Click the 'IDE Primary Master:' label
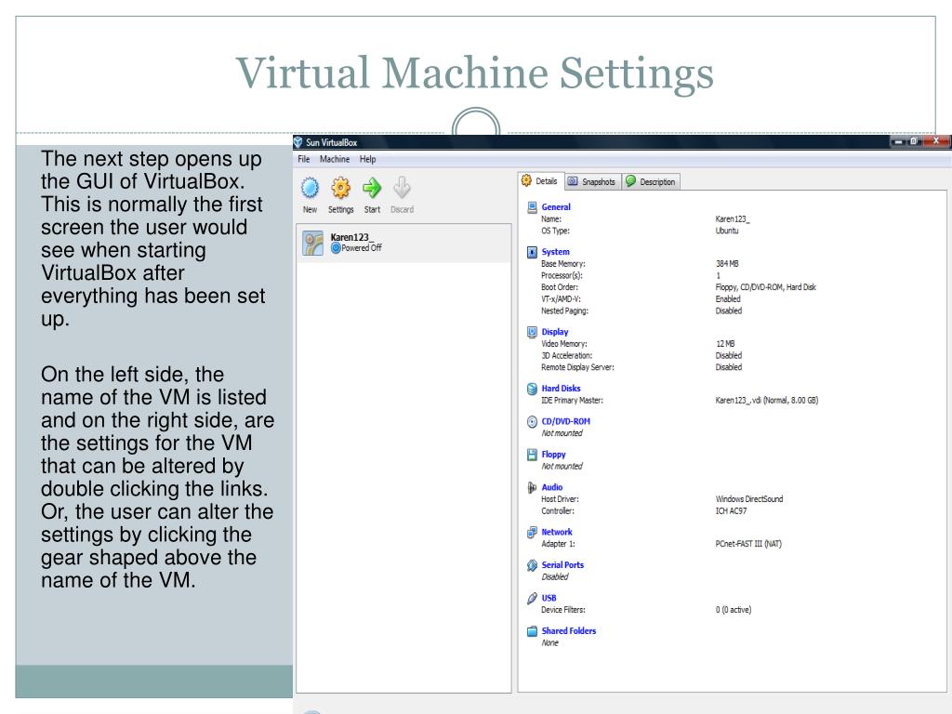This screenshot has height=714, width=952. 572,401
